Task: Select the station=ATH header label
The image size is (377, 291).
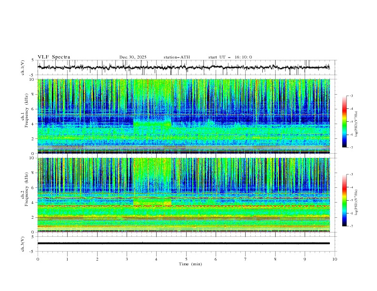Action: (x=176, y=57)
